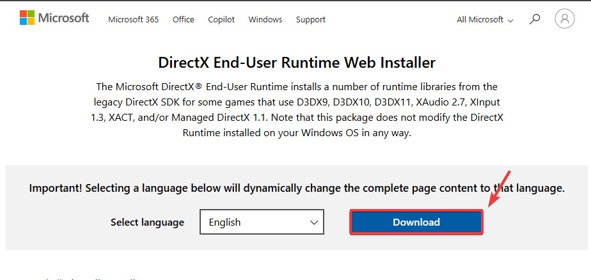Select Copilot in the top navigation
Viewport: 591px width, 280px height.
tap(221, 20)
